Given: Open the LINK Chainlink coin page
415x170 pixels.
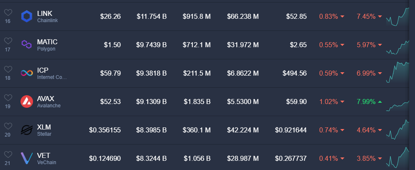Looking at the screenshot, I should [x=47, y=16].
